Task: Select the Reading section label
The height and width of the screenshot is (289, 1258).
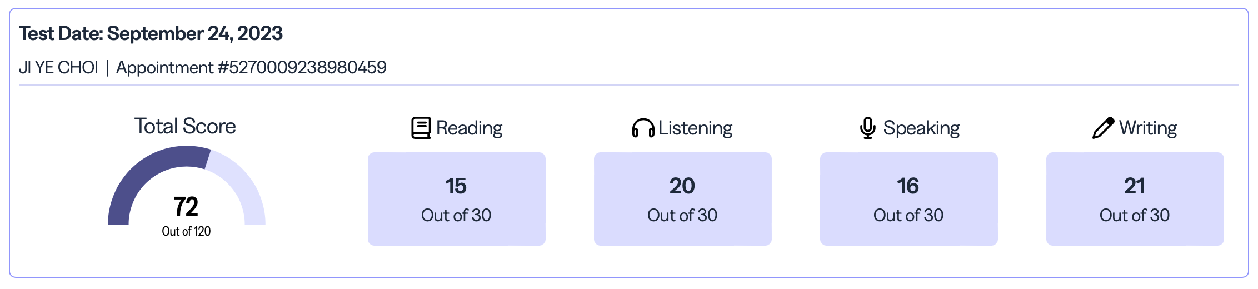Action: (469, 128)
